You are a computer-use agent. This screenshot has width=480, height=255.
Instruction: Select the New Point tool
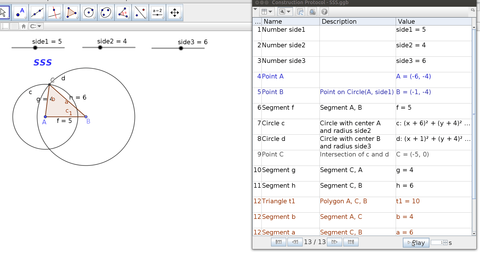pos(20,12)
